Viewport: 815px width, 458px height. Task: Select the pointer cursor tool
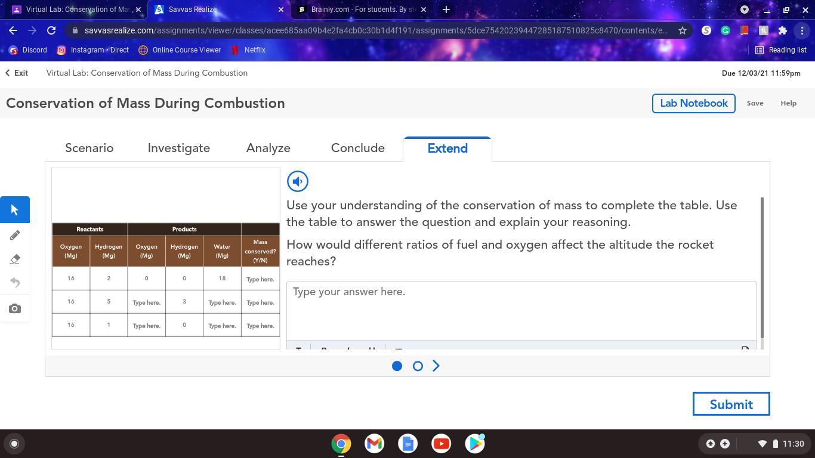[15, 210]
